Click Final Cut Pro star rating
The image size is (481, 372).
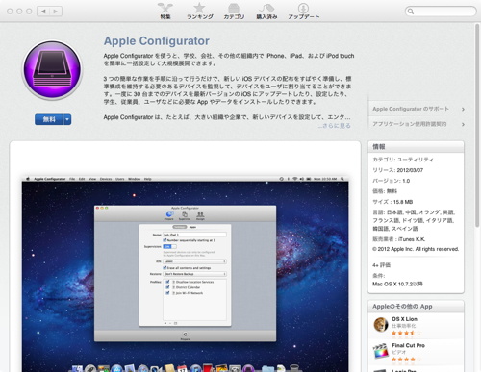point(406,360)
